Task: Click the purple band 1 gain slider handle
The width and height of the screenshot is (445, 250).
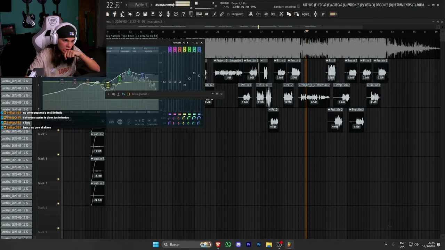Action: click(170, 82)
